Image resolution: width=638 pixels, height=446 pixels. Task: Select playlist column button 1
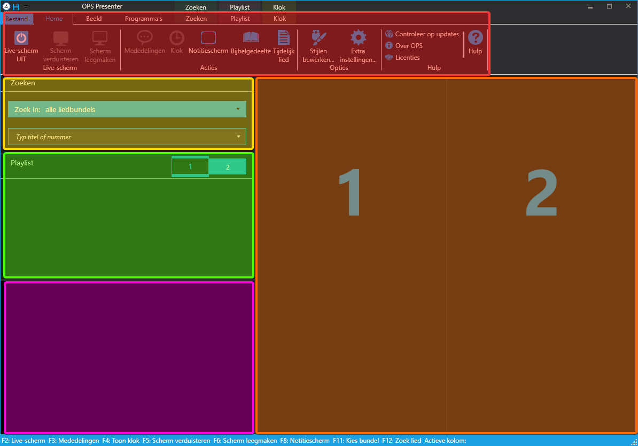[190, 166]
